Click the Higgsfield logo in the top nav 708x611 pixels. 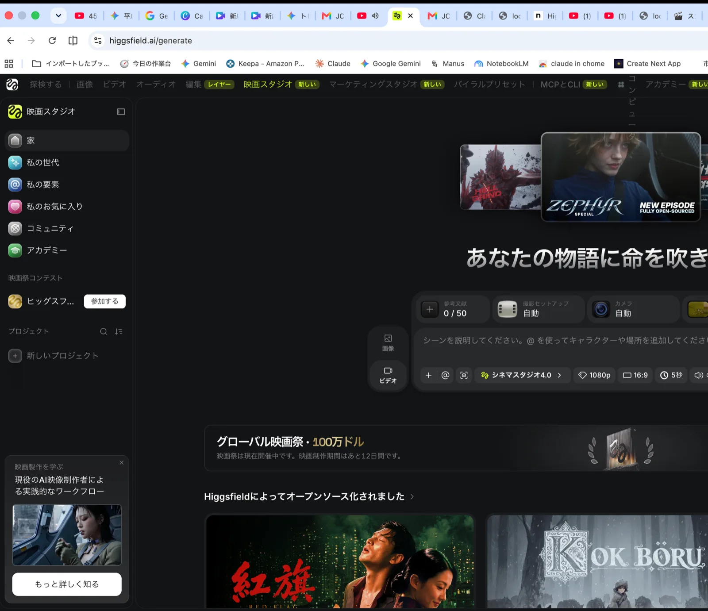12,84
